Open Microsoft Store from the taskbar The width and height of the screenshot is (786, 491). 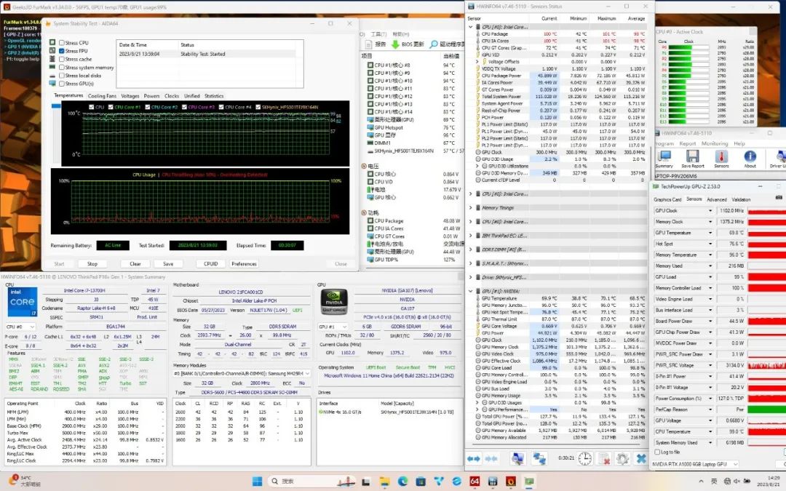pyautogui.click(x=421, y=482)
